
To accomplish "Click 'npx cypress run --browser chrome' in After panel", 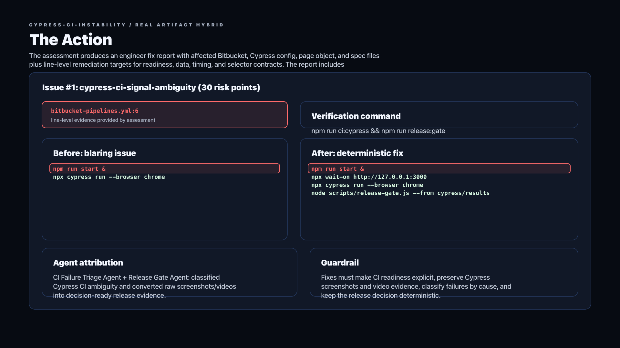I will (x=367, y=185).
